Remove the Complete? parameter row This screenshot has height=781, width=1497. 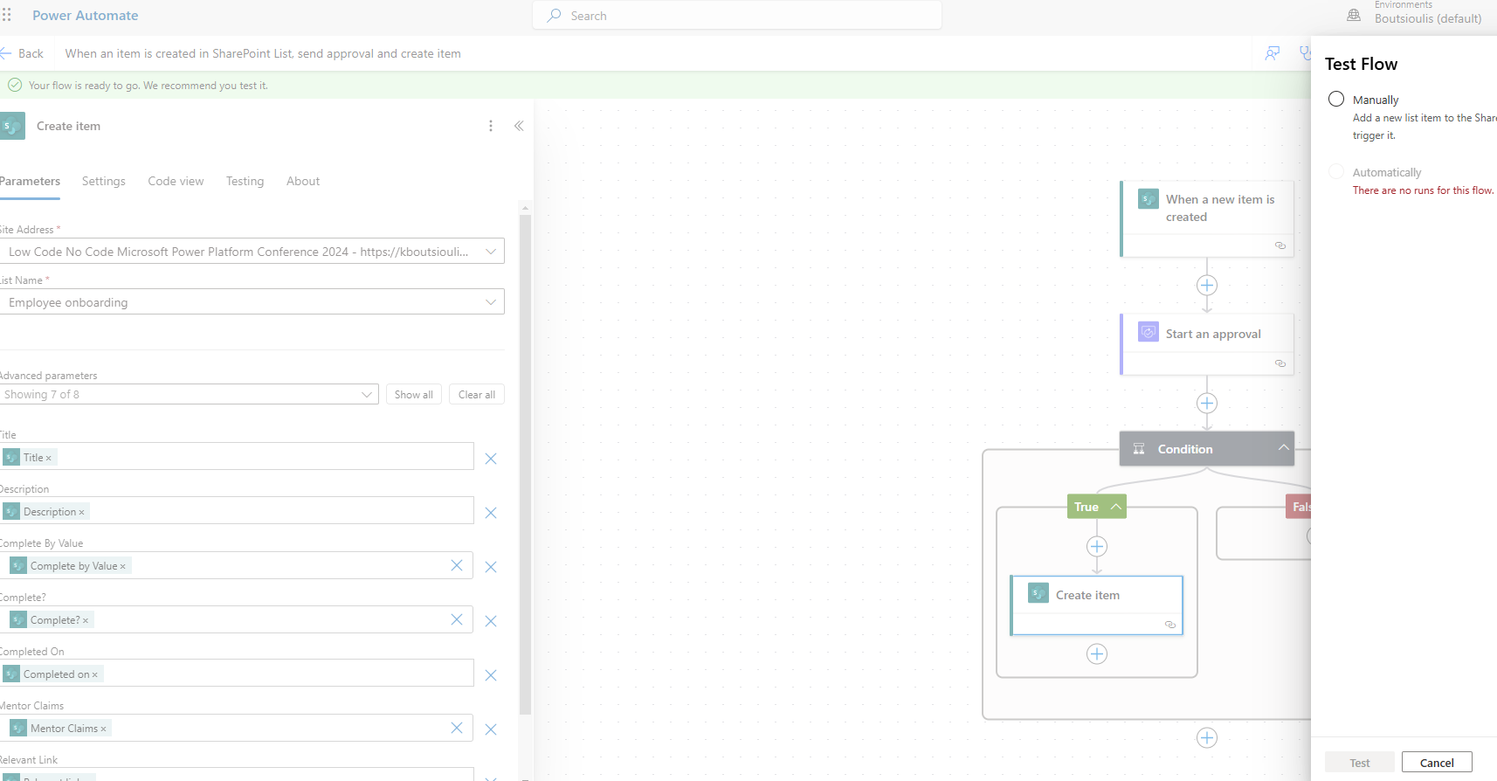tap(491, 621)
